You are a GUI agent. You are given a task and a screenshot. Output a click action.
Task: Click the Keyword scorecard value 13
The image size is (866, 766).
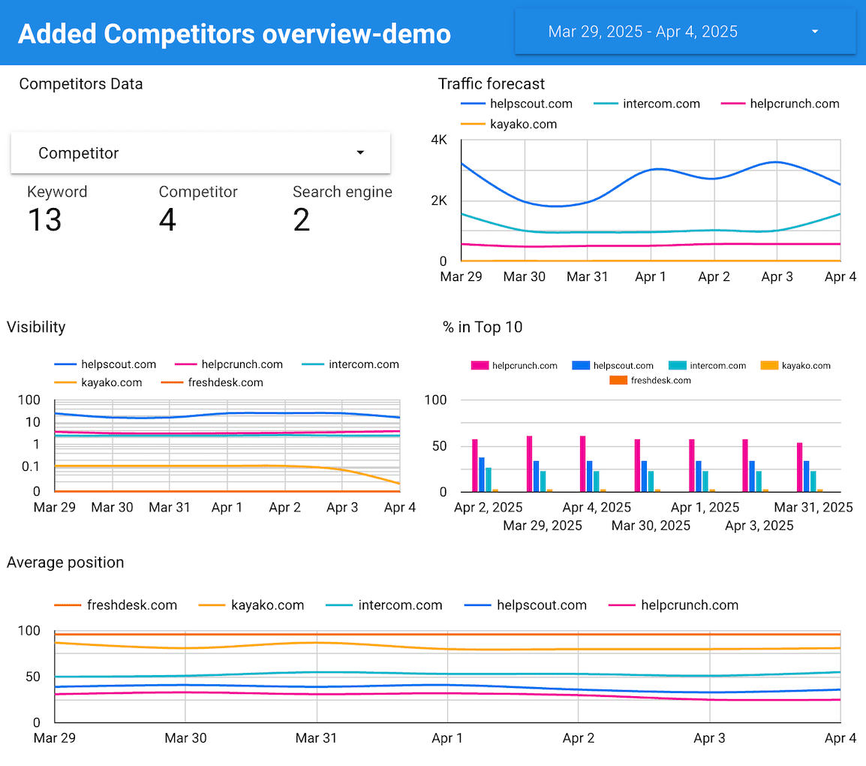[45, 220]
